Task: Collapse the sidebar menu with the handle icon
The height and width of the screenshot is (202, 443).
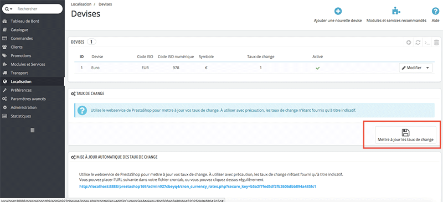Action: pos(32,130)
